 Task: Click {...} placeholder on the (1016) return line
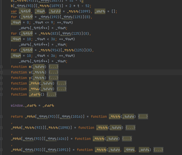tap(143, 117)
